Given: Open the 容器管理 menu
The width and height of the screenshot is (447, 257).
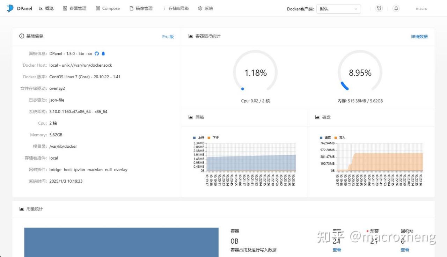Looking at the screenshot, I should coord(75,8).
